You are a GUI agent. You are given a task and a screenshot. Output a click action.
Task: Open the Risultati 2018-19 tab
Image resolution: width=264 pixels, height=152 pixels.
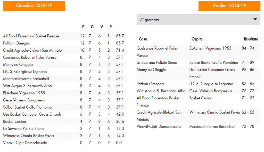(229, 6)
